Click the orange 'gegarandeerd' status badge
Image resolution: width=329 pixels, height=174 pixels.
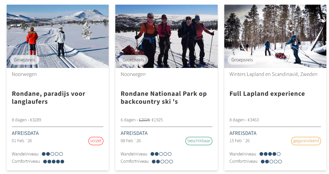pos(306,141)
